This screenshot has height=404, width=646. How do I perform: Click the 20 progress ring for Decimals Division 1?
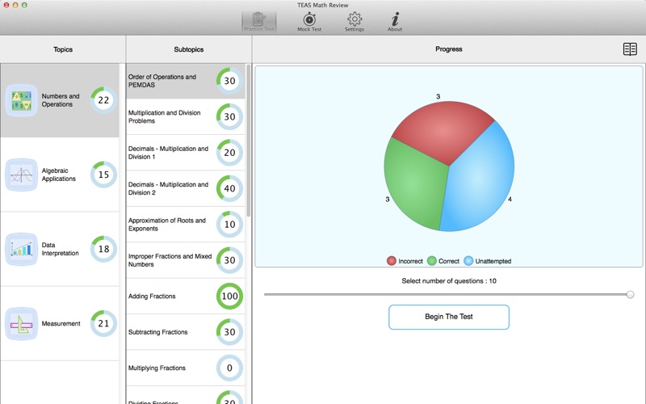[229, 153]
